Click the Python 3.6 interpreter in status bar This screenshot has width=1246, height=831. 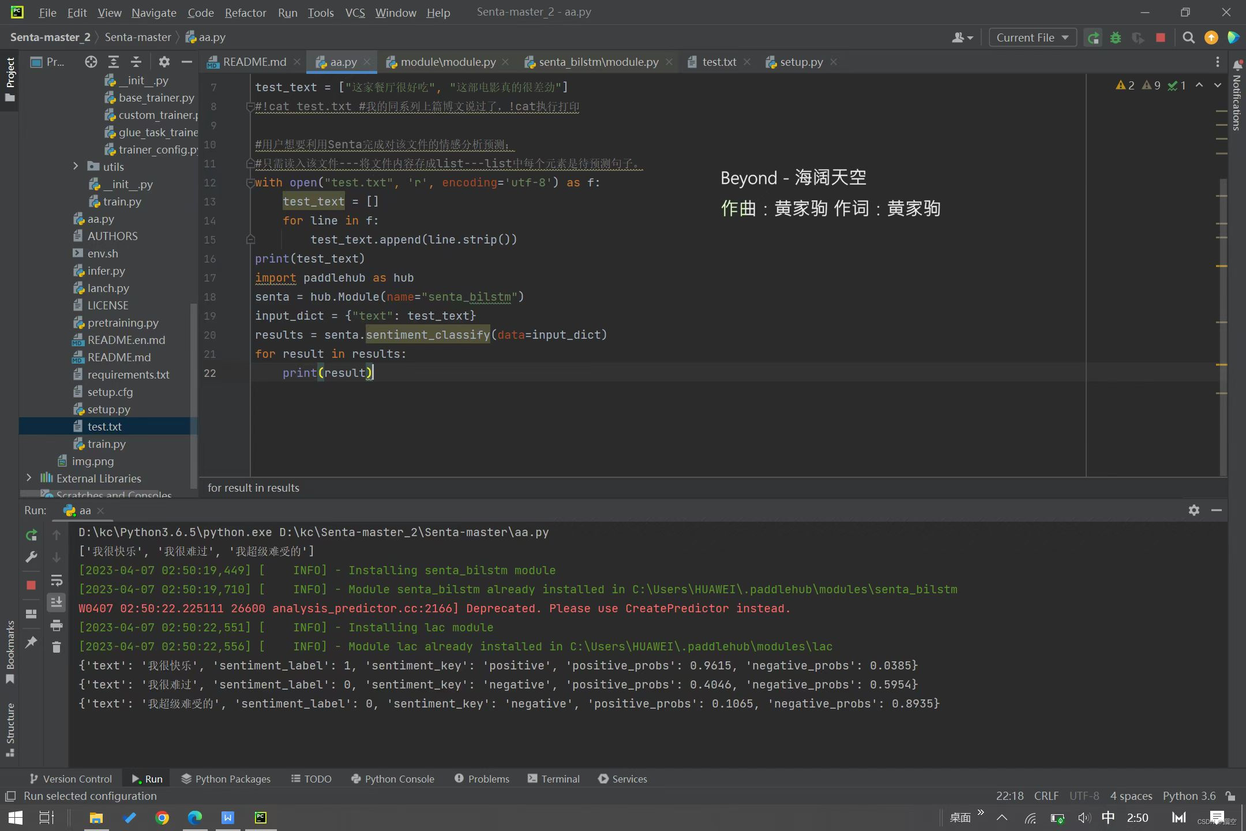1189,796
